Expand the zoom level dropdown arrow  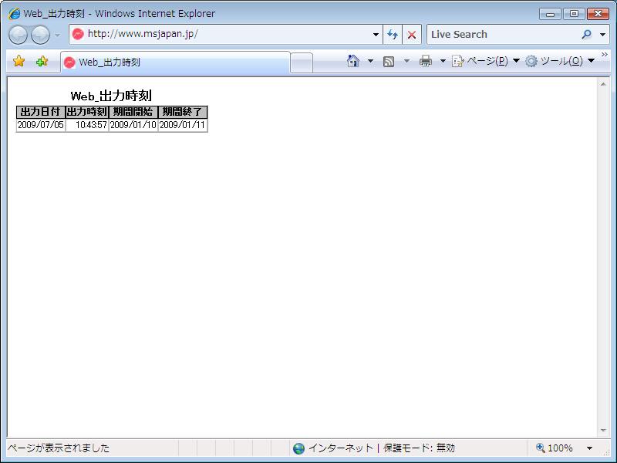[x=589, y=448]
